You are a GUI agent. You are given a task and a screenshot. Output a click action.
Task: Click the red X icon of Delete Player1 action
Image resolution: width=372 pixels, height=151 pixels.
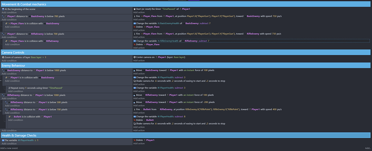click(135, 140)
